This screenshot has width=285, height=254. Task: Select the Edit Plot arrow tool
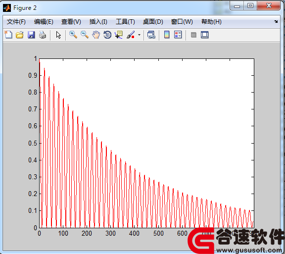(x=58, y=35)
